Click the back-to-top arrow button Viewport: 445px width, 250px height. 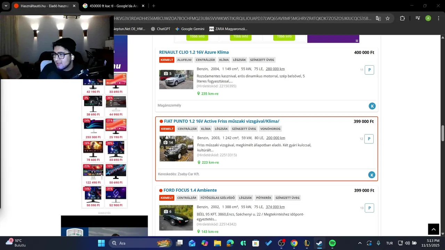(x=434, y=229)
